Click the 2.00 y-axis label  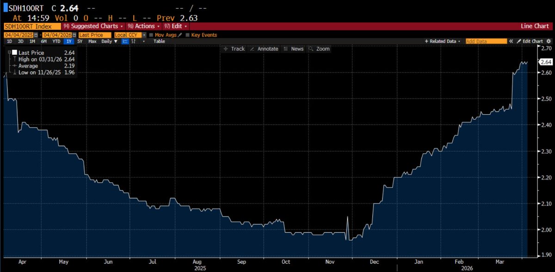[x=546, y=230]
